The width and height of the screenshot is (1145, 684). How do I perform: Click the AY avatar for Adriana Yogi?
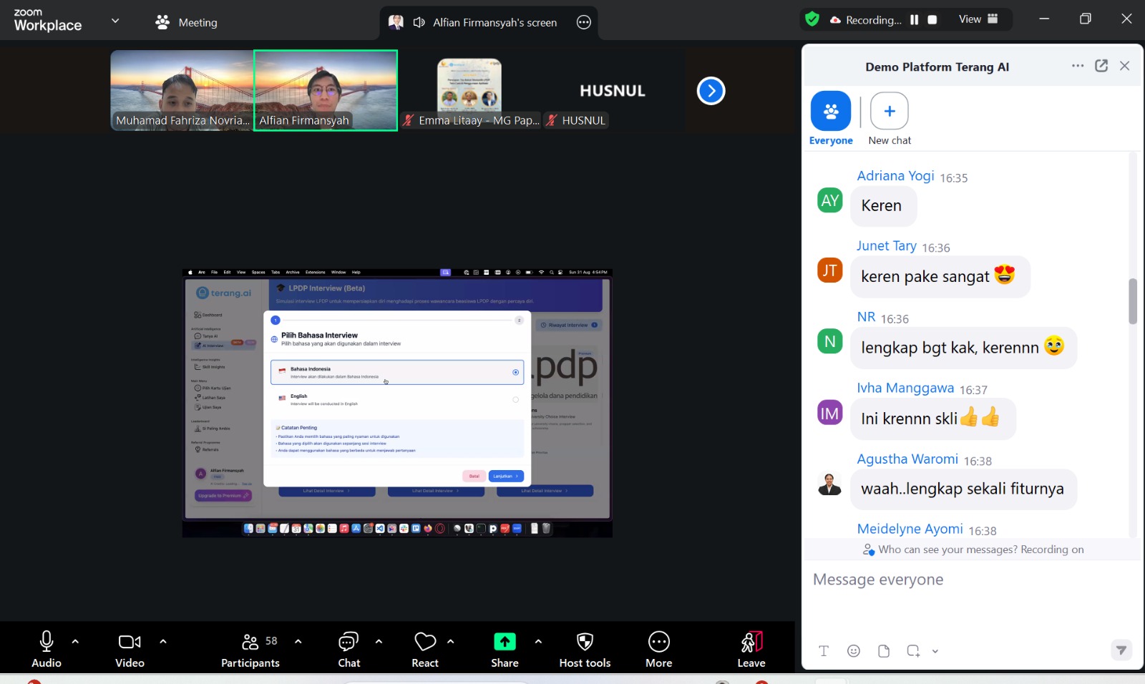click(x=830, y=200)
